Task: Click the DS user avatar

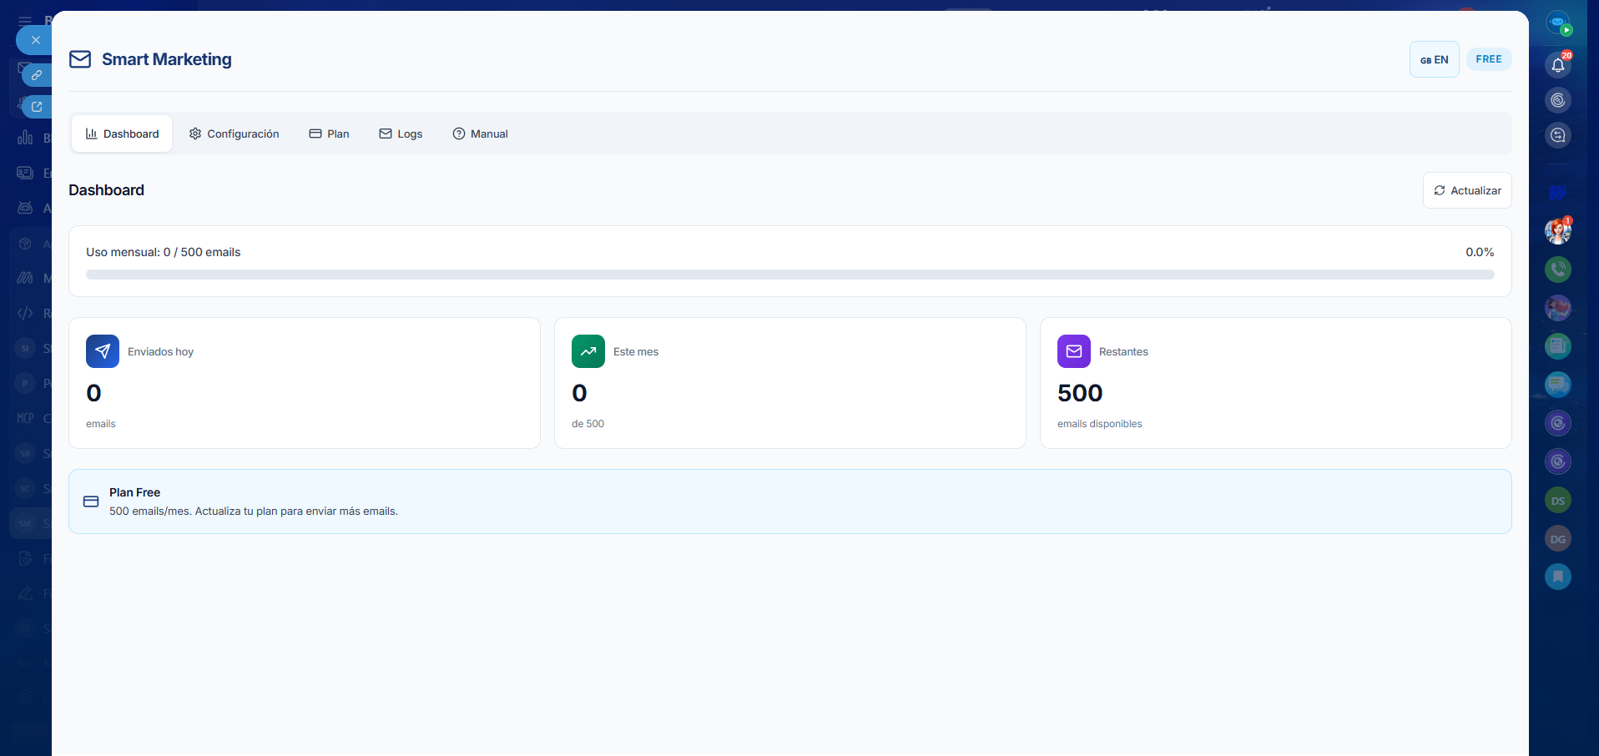Action: tap(1557, 501)
